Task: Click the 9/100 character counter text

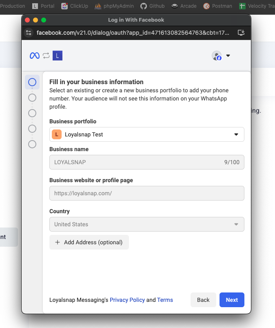Action: 232,162
